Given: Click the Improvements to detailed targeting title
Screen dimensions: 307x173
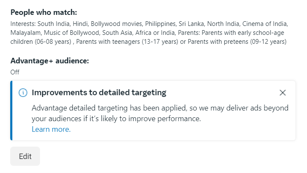Looking at the screenshot, I should [99, 93].
